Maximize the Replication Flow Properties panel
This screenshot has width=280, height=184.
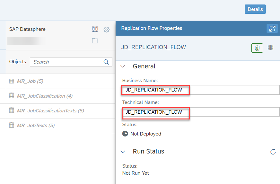[272, 28]
